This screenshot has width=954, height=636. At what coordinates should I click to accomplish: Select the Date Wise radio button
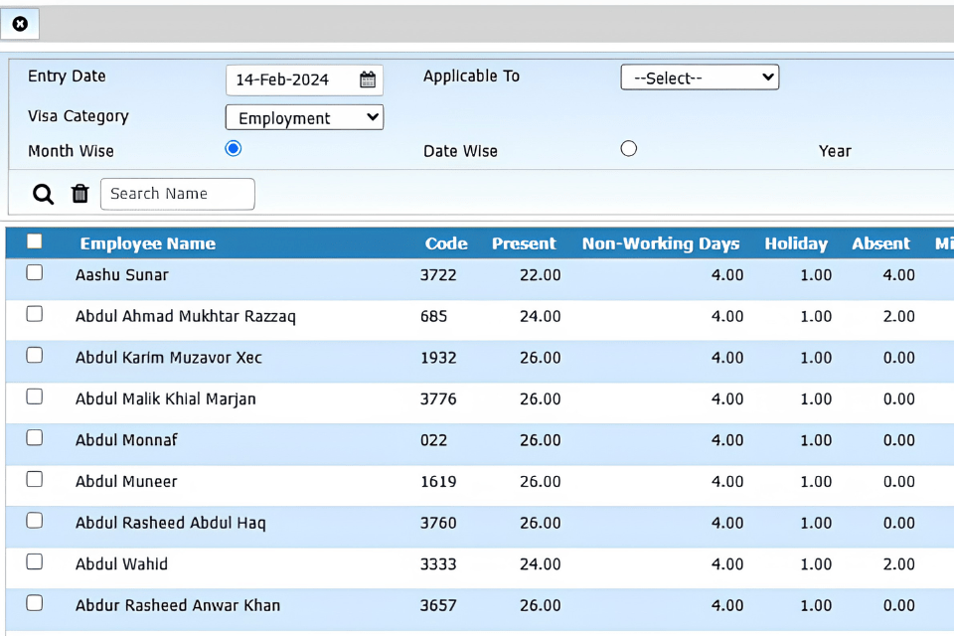(628, 148)
